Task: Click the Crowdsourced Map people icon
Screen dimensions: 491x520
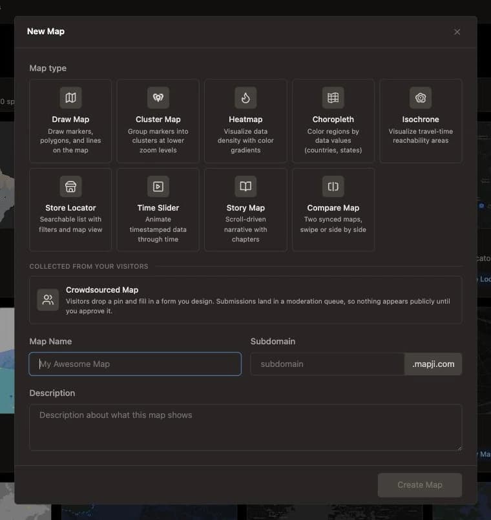Action: pos(48,300)
